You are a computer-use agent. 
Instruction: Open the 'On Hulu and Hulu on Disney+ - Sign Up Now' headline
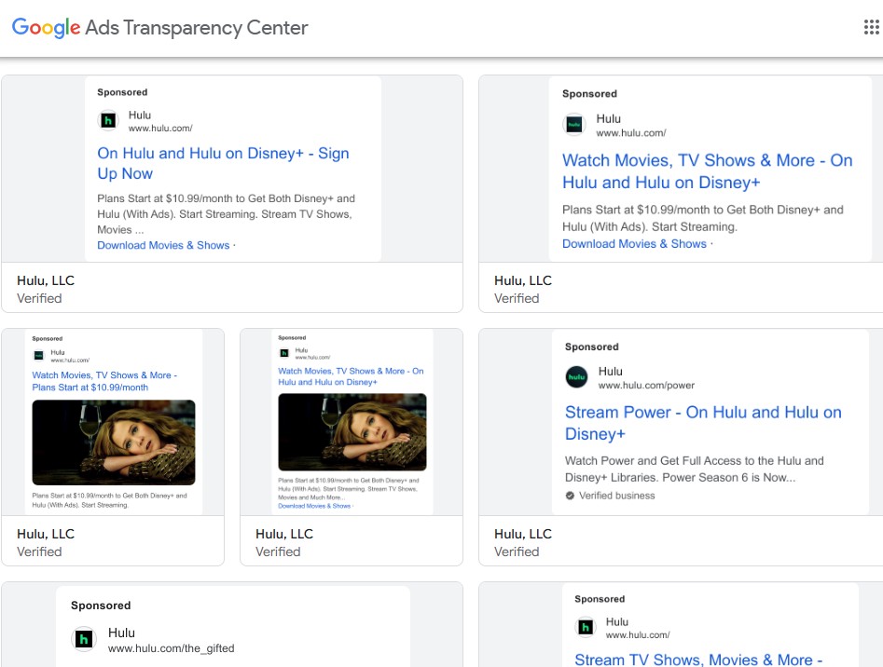pyautogui.click(x=223, y=163)
